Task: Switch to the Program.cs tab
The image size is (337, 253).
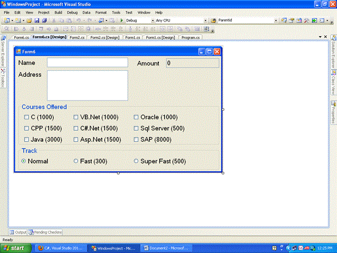Action: point(191,37)
